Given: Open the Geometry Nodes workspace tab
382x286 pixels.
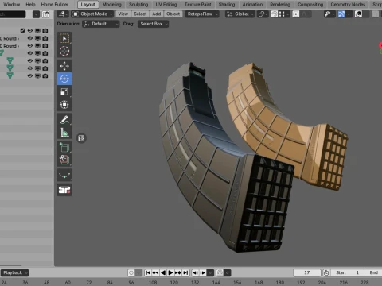Looking at the screenshot, I should pyautogui.click(x=348, y=4).
